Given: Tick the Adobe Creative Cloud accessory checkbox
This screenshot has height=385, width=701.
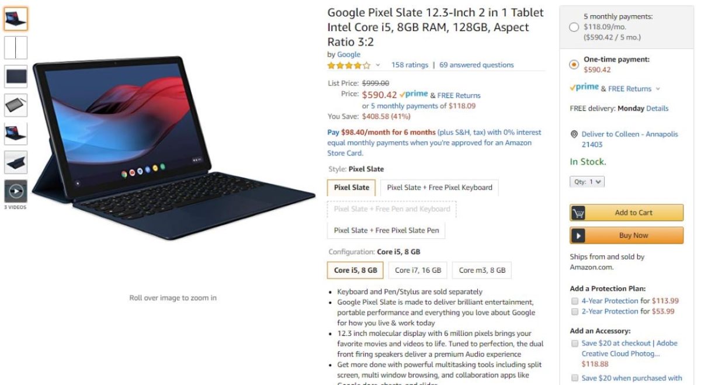Looking at the screenshot, I should (575, 344).
